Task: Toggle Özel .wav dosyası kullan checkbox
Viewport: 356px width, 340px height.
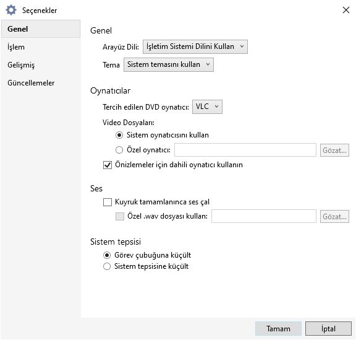Action: click(120, 216)
